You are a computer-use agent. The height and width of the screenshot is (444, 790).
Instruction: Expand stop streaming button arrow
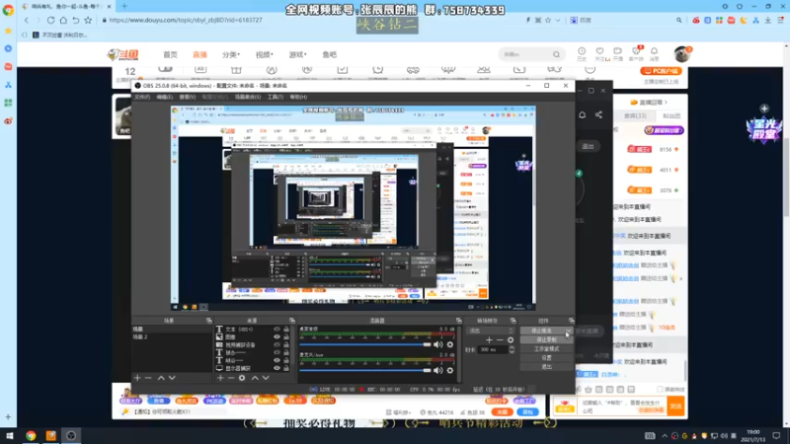[569, 331]
